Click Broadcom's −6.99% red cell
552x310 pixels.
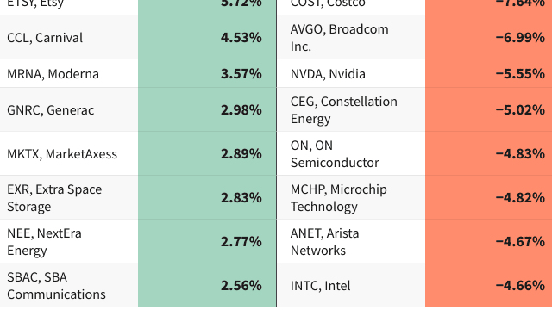point(489,38)
